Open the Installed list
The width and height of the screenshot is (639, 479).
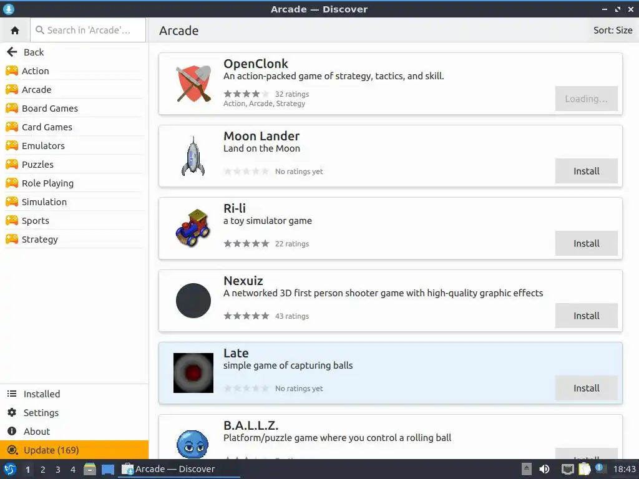pos(74,394)
